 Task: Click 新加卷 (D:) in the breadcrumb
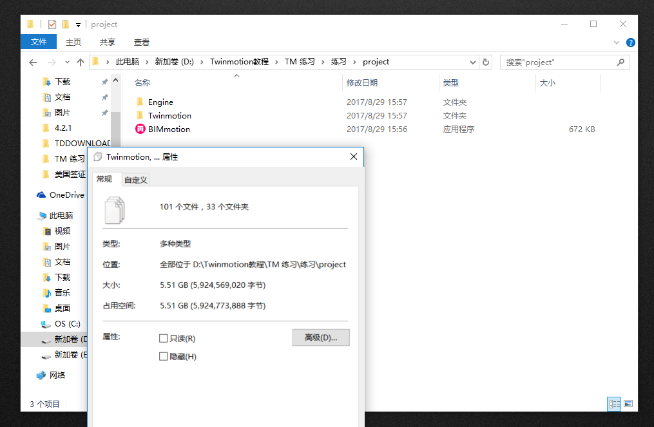pyautogui.click(x=175, y=62)
